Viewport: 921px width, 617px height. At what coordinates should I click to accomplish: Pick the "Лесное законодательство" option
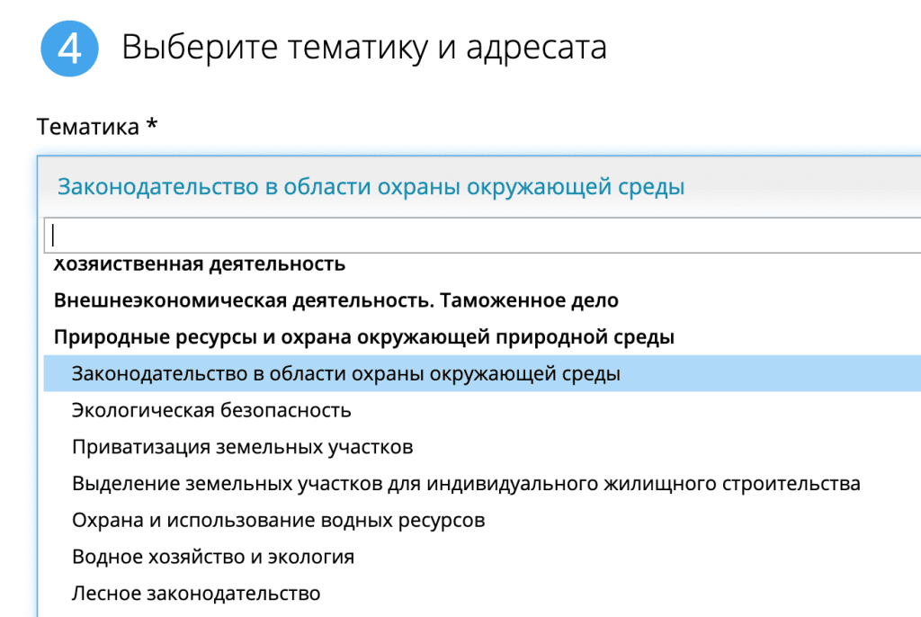coord(196,594)
